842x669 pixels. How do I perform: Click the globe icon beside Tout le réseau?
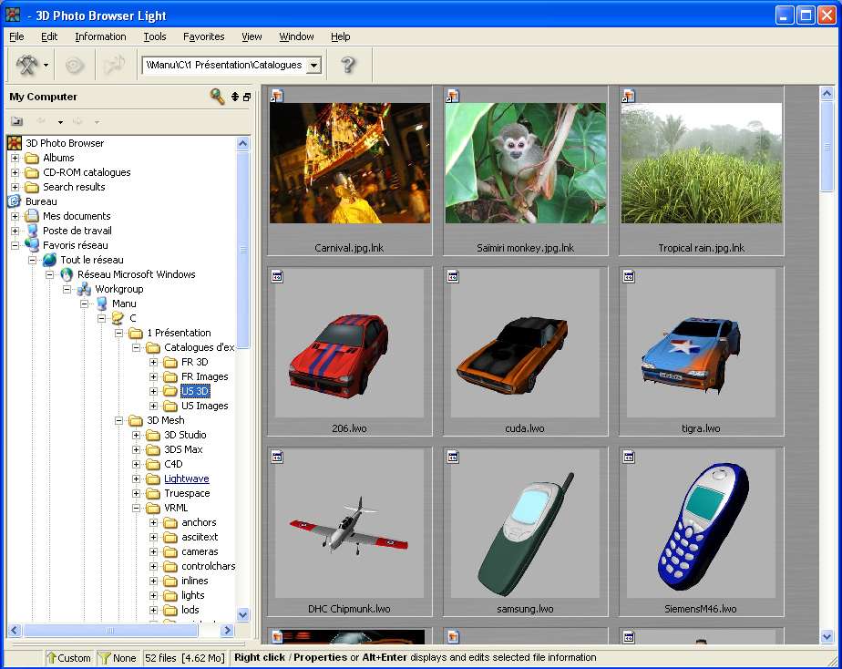coord(49,260)
